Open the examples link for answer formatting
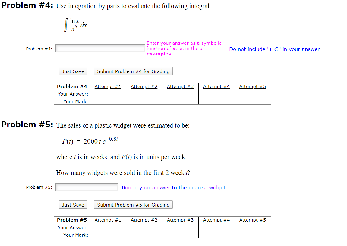Screen dimensions: 347x246 [x=159, y=54]
